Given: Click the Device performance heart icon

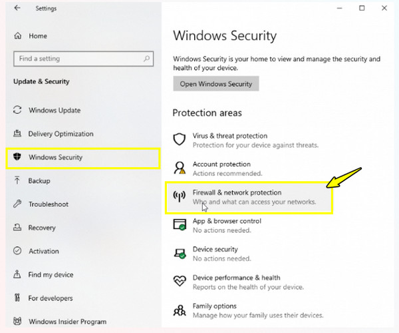Looking at the screenshot, I should coord(180,281).
